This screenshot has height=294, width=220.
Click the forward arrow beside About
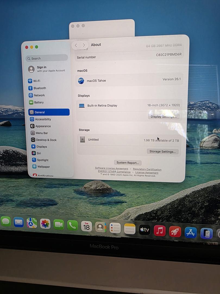(x=84, y=45)
